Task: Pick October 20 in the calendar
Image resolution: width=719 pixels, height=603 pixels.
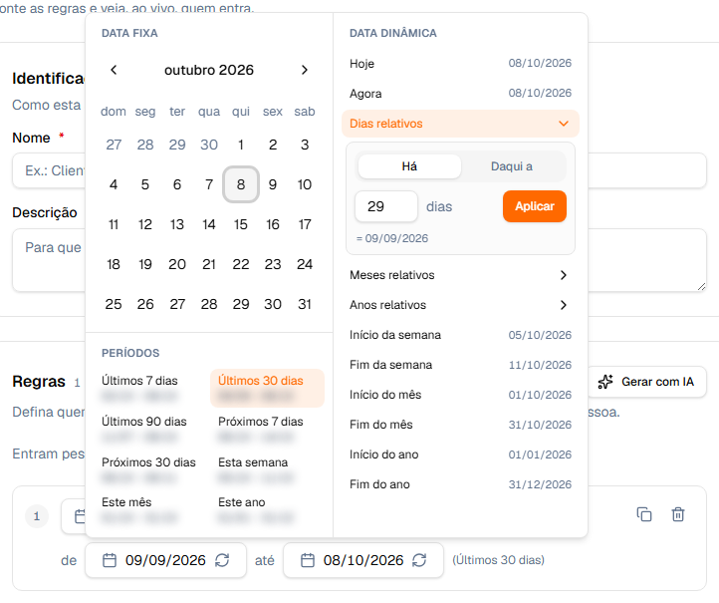Action: point(177,264)
